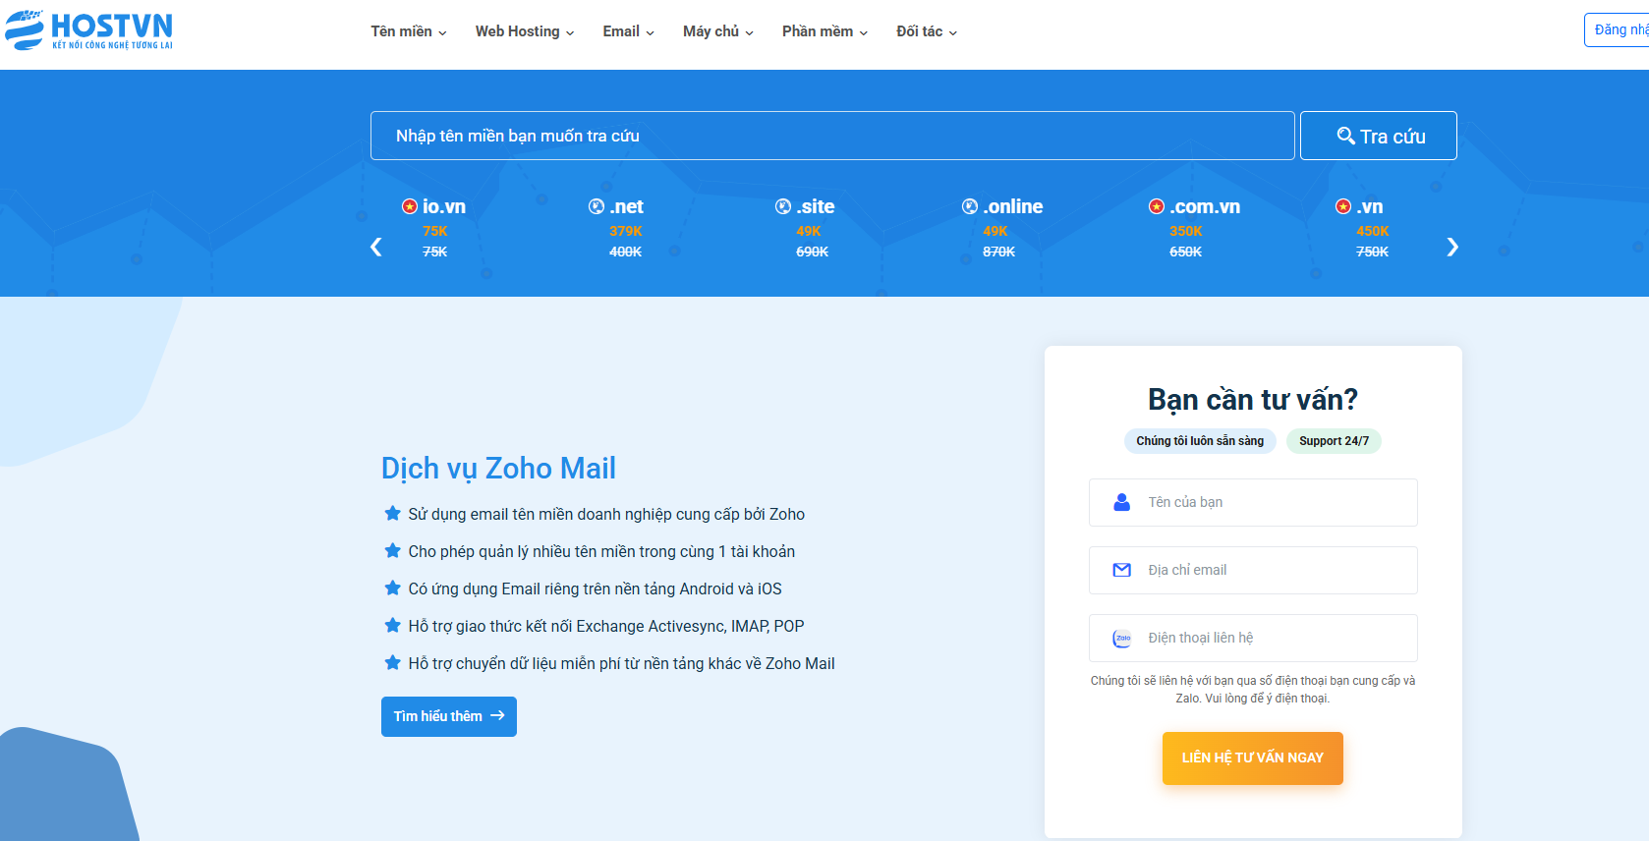Focus the Địa chỉ email field
This screenshot has width=1649, height=841.
[x=1253, y=570]
